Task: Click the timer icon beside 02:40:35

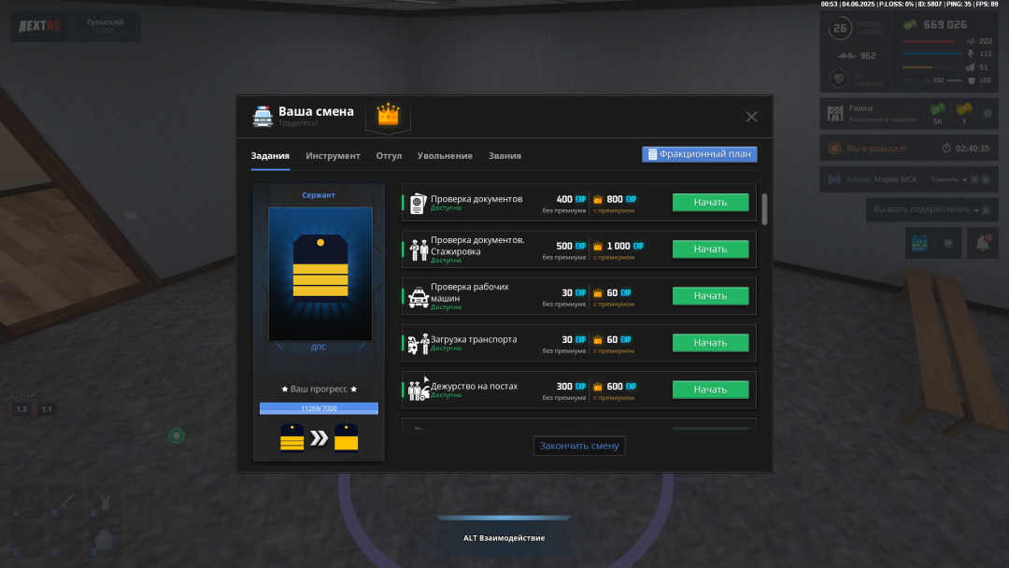Action: pos(946,149)
